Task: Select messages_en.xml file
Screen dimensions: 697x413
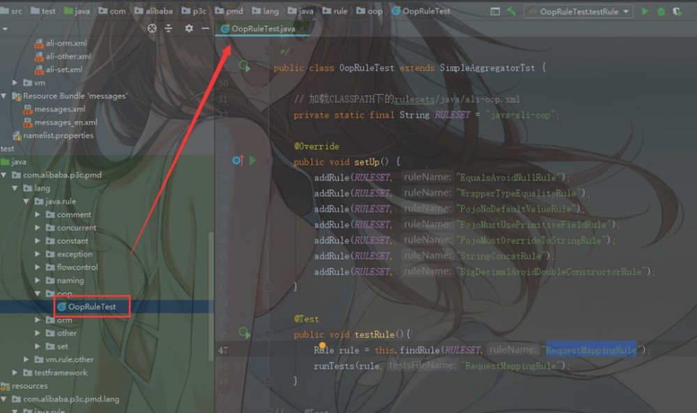Action: click(61, 122)
